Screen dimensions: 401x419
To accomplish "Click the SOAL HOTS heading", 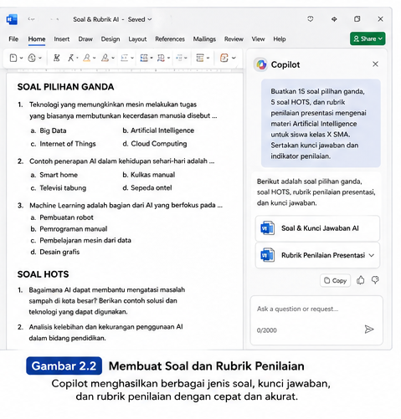I will pyautogui.click(x=43, y=274).
